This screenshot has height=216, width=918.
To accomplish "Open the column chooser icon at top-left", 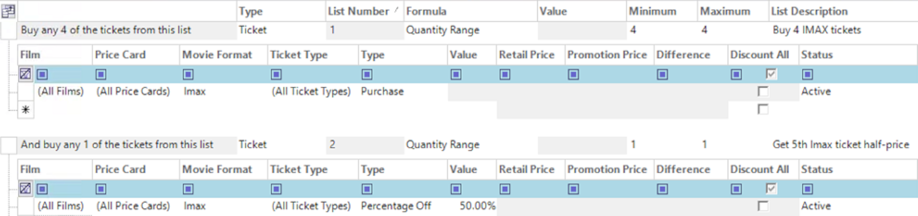I will (x=9, y=11).
